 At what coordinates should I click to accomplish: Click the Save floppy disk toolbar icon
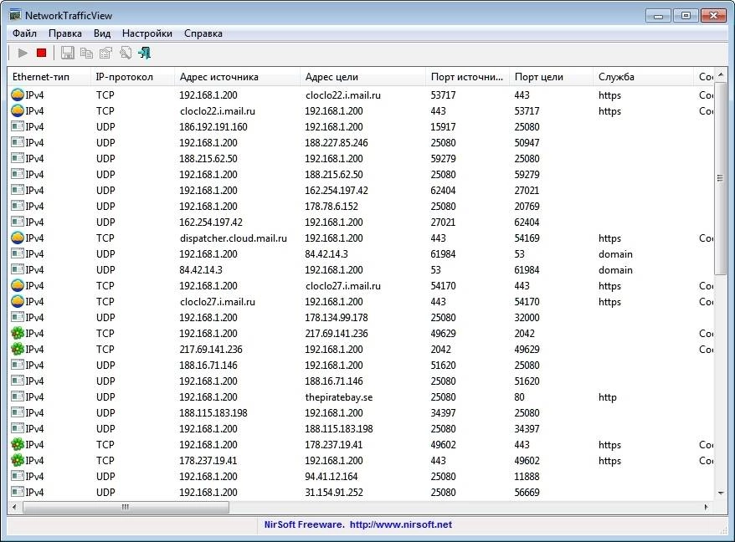click(68, 53)
